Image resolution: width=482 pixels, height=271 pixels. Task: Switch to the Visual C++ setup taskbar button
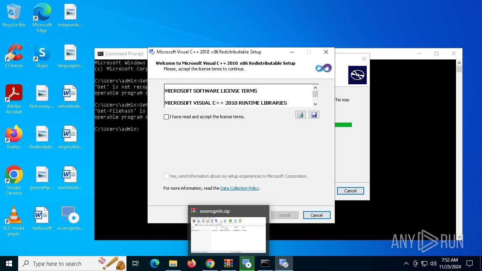[284, 263]
